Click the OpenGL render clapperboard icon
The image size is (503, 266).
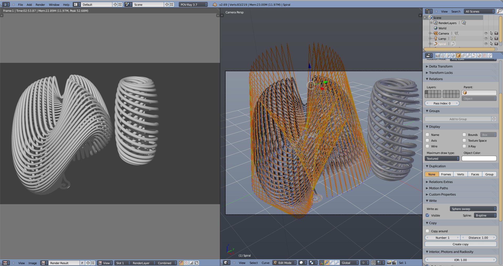pyautogui.click(x=394, y=263)
